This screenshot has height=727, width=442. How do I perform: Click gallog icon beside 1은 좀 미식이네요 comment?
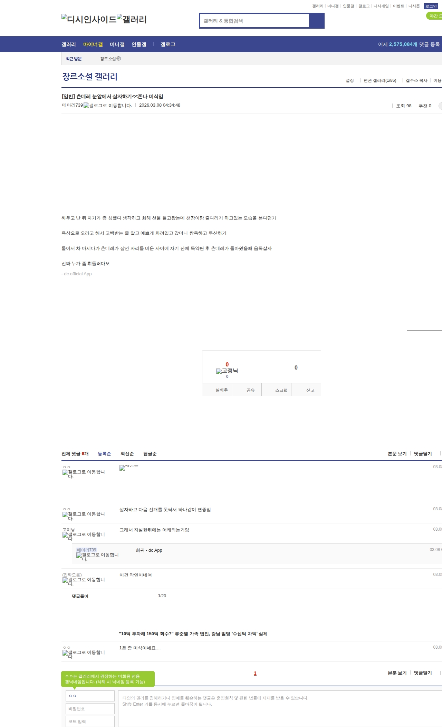tap(84, 654)
